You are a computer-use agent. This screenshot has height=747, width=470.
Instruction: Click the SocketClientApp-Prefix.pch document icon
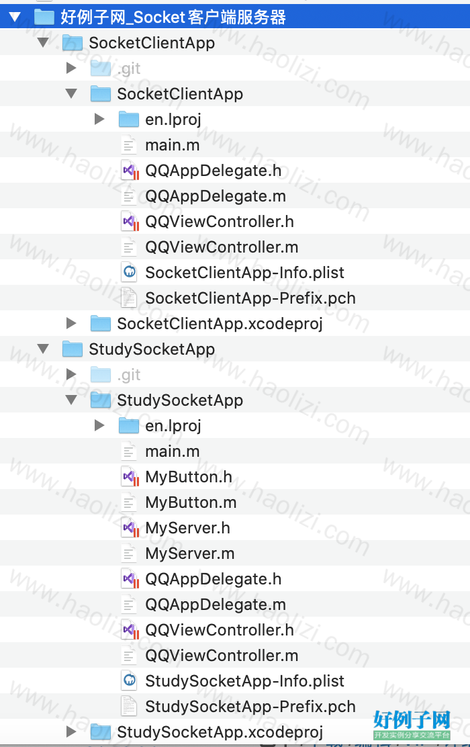(129, 298)
